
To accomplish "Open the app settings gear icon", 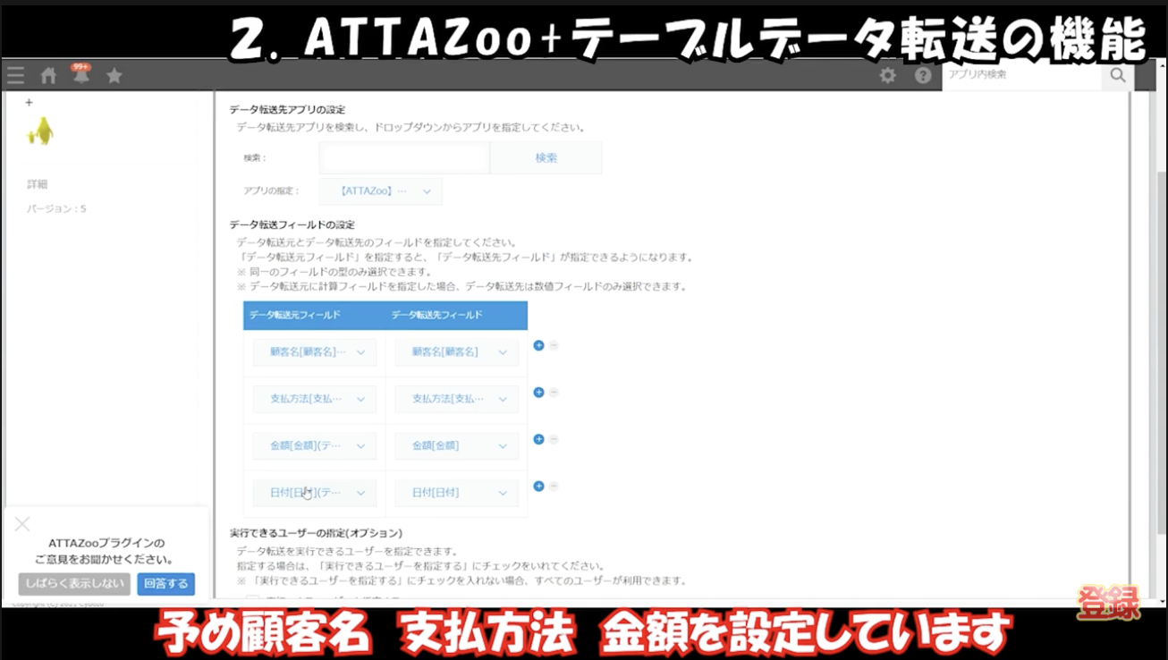I will (x=886, y=76).
